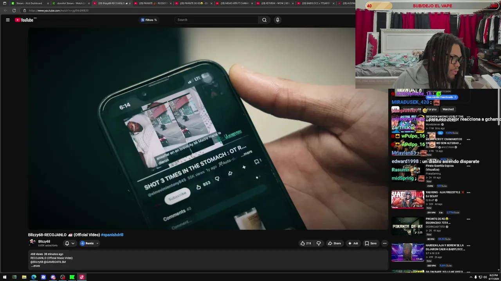This screenshot has width=501, height=281.
Task: Open options for PIKANTE DE KE video
Action: [x=468, y=219]
